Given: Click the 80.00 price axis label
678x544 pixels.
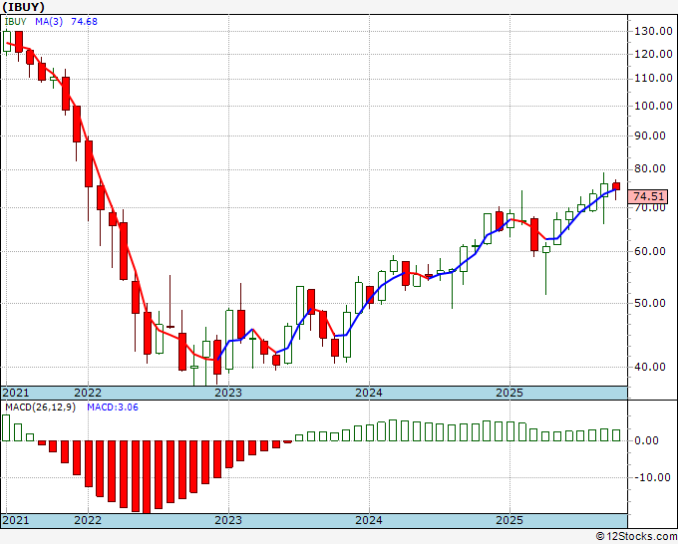Looking at the screenshot, I should 650,168.
